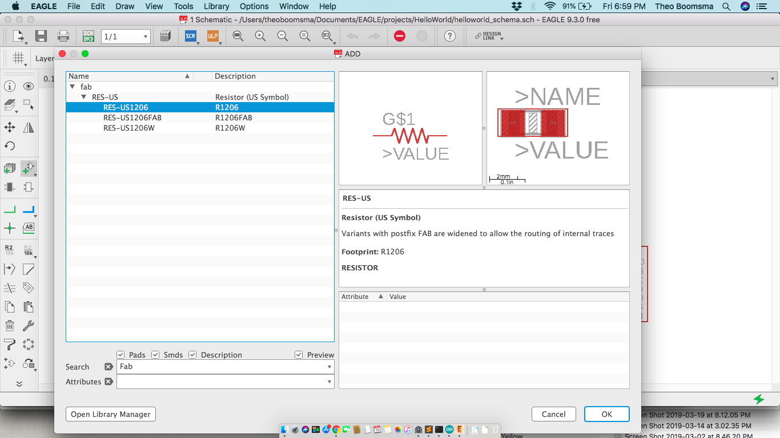Viewport: 780px width, 438px height.
Task: Select the Change wrench tool
Action: 29,326
